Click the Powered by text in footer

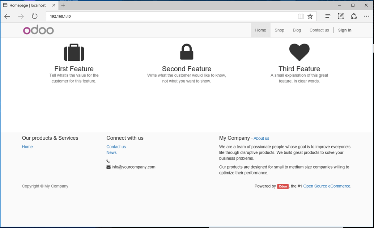pyautogui.click(x=265, y=186)
